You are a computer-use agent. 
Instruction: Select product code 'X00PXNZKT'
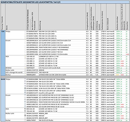click(30, 68)
